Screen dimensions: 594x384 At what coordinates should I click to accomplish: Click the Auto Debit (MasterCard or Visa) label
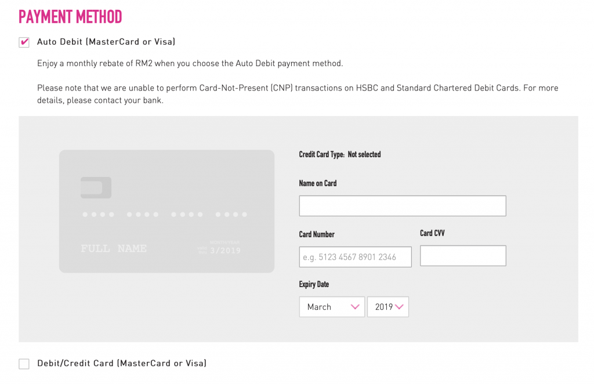click(106, 42)
